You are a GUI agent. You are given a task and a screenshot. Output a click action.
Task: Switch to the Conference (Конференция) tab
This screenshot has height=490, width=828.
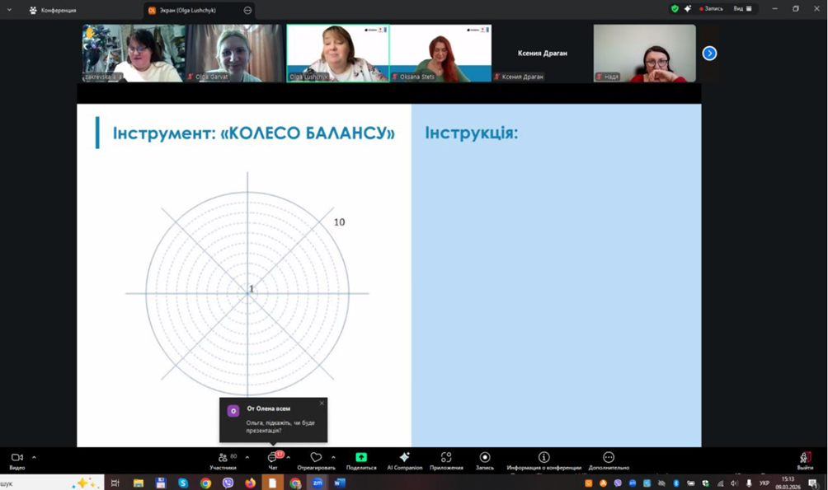[58, 10]
